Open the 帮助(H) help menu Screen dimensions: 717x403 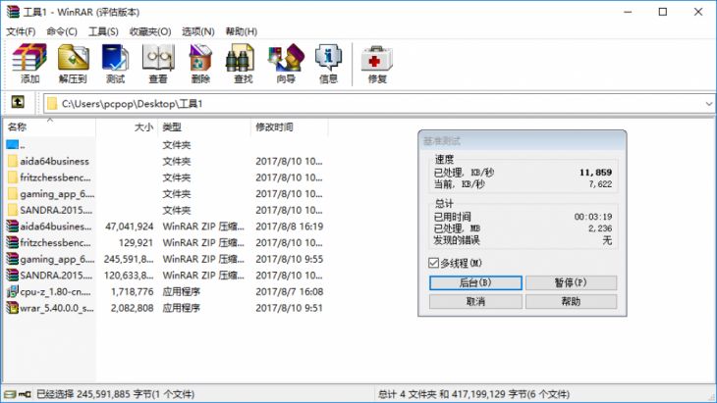[242, 31]
